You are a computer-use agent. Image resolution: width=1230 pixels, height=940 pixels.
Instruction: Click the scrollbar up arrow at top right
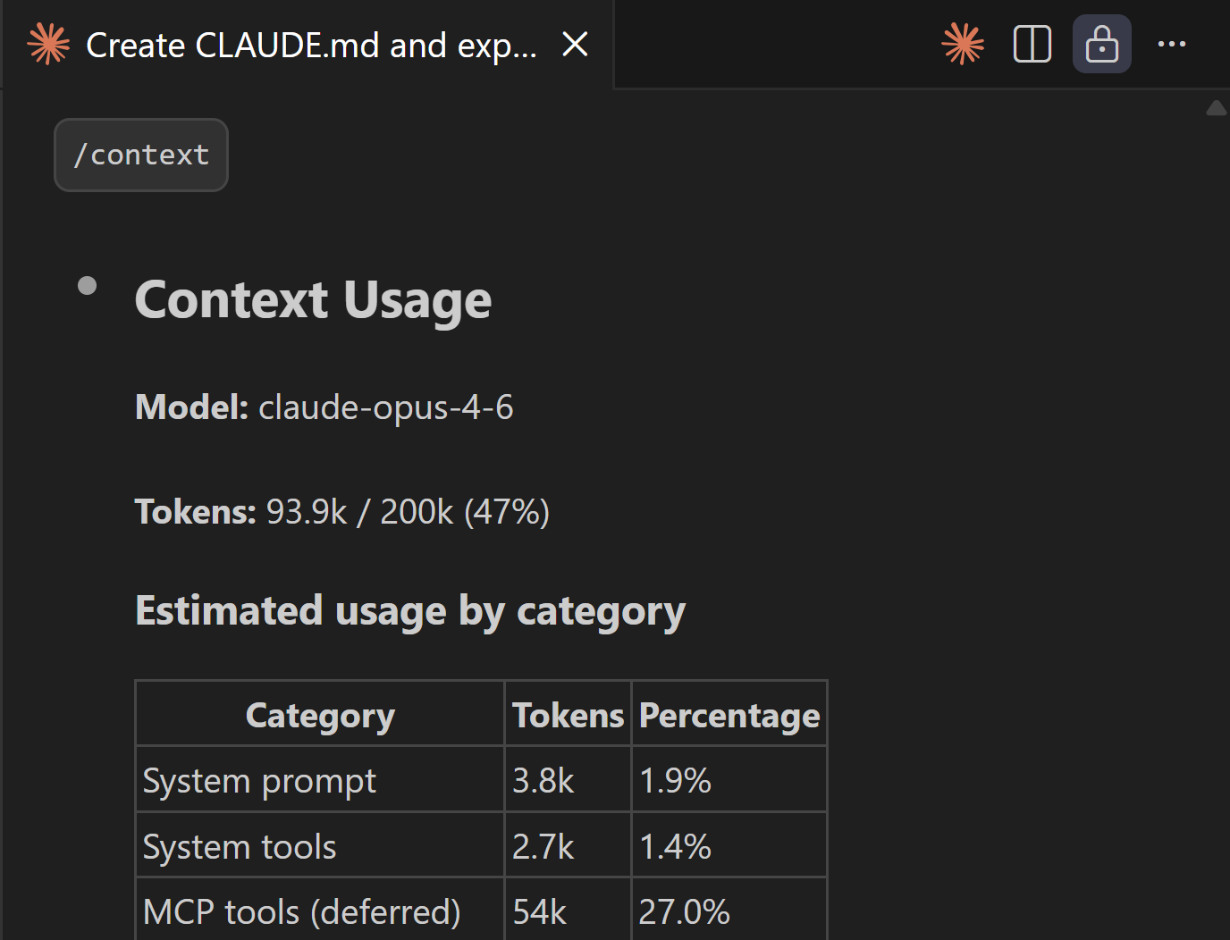pos(1217,107)
